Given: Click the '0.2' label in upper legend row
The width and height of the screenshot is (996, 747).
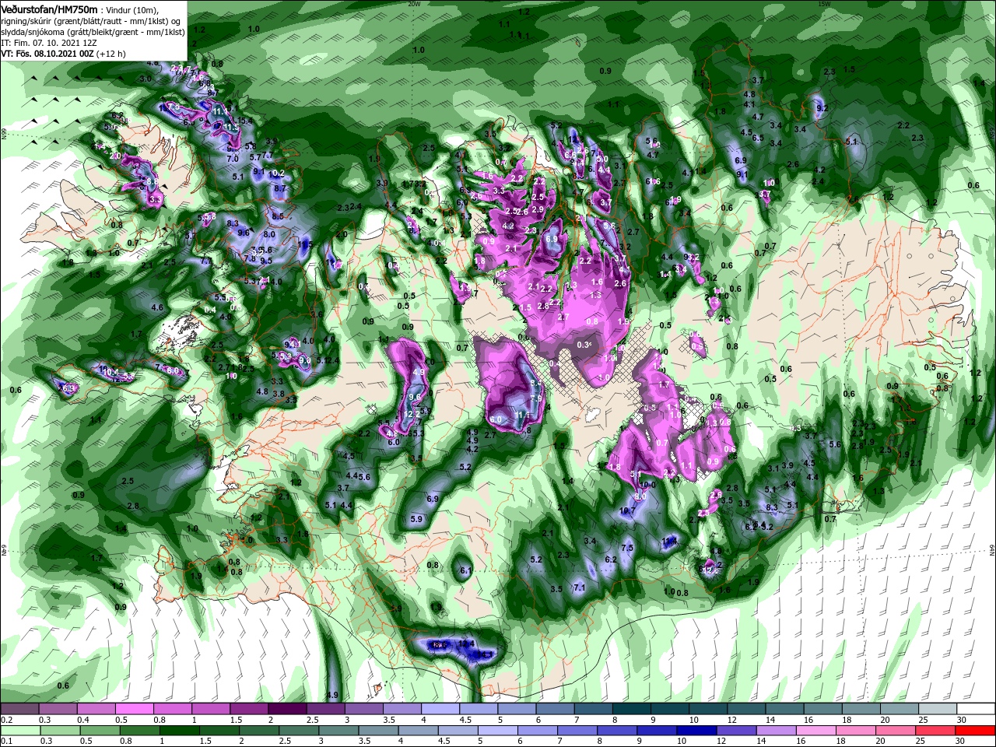Looking at the screenshot, I should [5, 720].
